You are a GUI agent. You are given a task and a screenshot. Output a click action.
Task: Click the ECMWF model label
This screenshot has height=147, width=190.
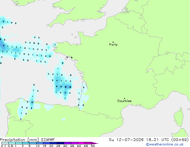(x=48, y=140)
